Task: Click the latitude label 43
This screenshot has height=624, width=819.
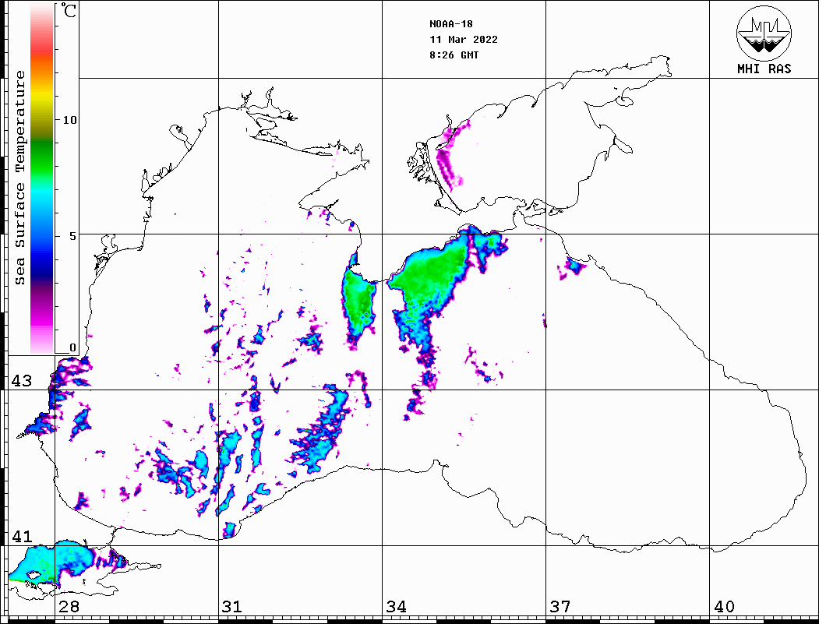Action: [x=21, y=381]
